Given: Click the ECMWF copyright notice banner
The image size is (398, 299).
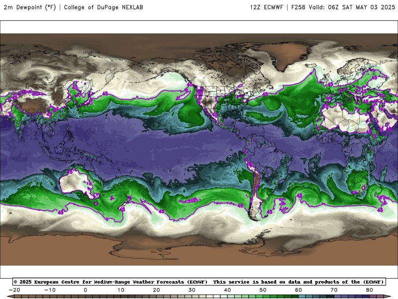Looking at the screenshot, I should [199, 282].
